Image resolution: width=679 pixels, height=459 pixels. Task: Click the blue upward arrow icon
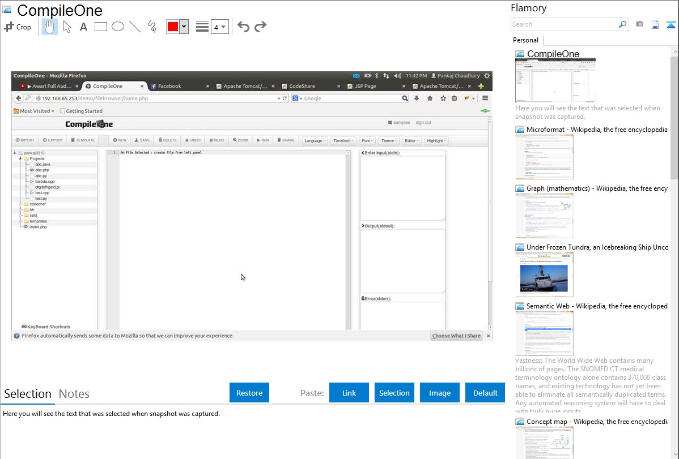(670, 24)
